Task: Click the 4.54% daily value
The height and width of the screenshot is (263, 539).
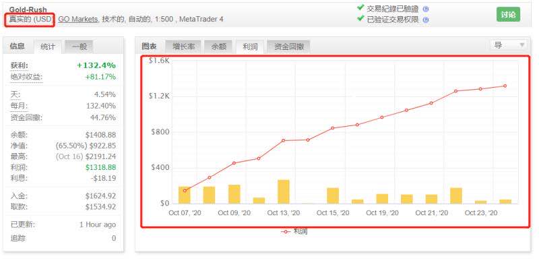Action: [x=105, y=94]
